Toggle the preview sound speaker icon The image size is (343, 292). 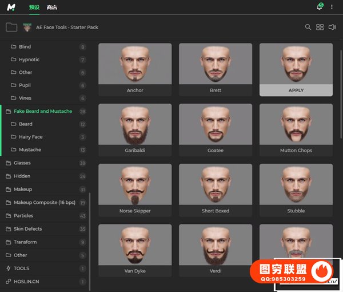[x=333, y=27]
